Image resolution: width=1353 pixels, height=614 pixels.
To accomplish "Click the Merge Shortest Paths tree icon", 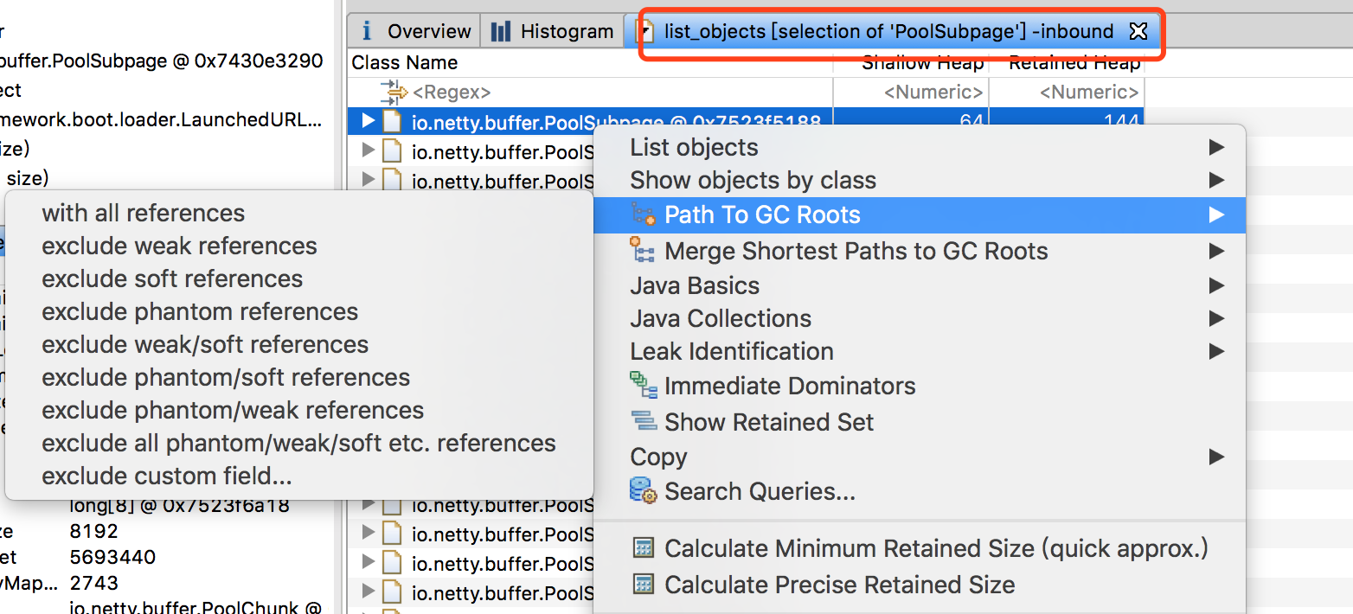I will pos(643,251).
